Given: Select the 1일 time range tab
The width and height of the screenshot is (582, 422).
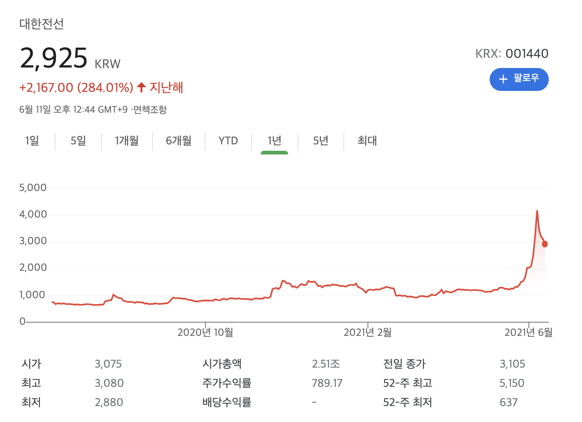Looking at the screenshot, I should coord(32,141).
